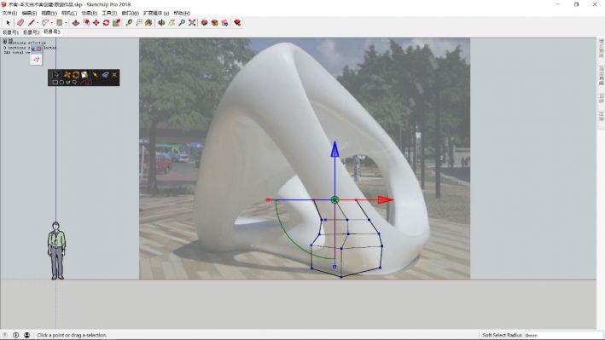605x340 pixels.
Task: Open the 扩展程序(x) menu
Action: (156, 13)
